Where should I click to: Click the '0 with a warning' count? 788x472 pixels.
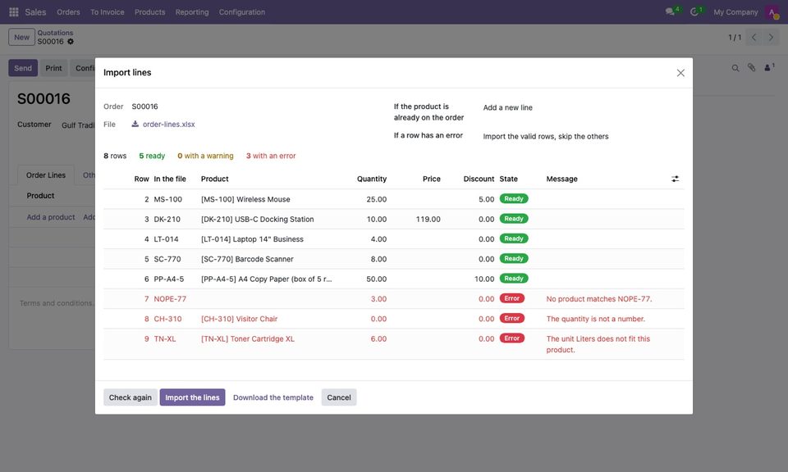[205, 156]
